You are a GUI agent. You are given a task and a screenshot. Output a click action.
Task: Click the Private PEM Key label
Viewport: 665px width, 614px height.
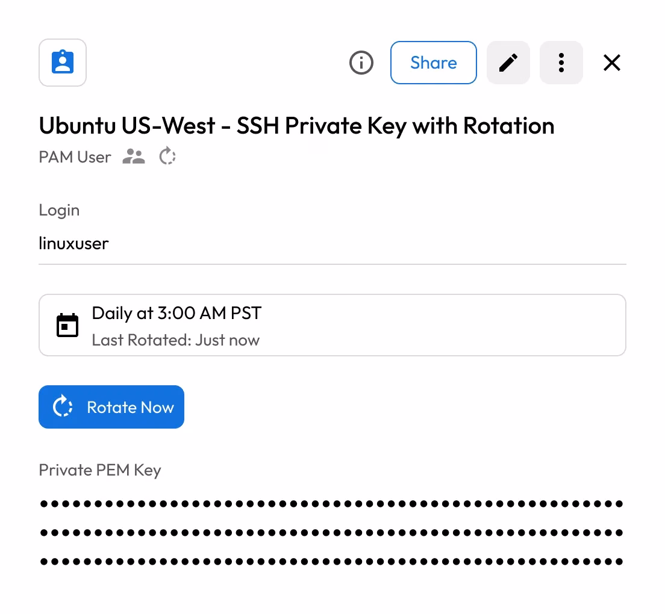(100, 470)
